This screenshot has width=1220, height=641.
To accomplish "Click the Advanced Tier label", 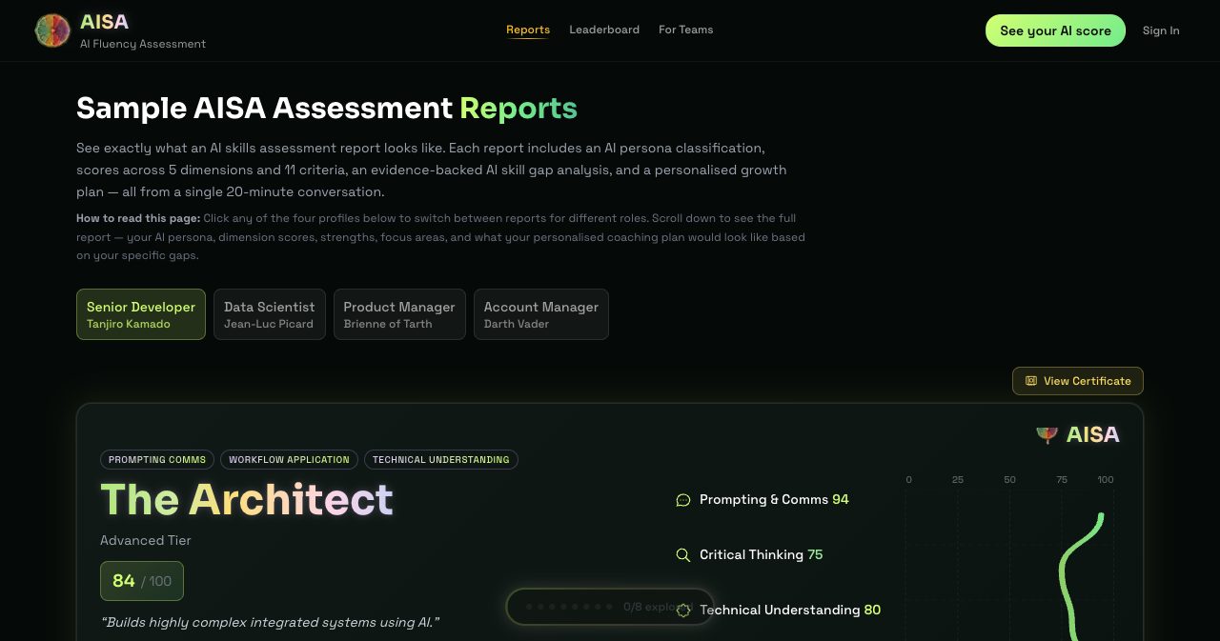I will click(146, 540).
